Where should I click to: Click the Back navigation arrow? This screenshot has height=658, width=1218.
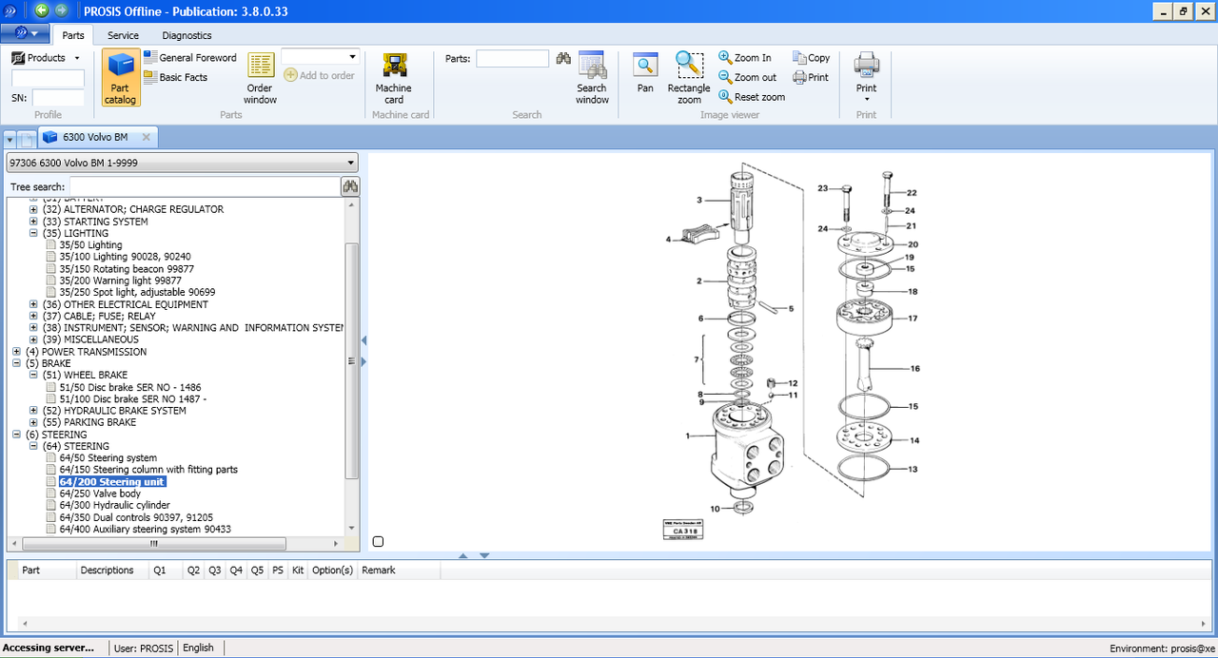click(x=42, y=10)
